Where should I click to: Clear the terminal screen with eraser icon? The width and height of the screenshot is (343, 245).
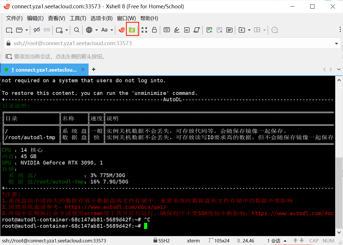177,30
